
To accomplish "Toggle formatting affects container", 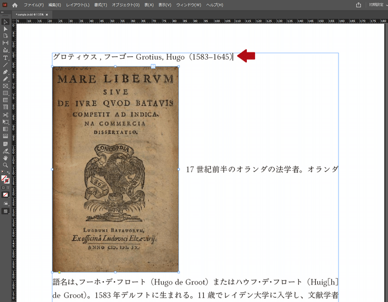I will tap(3, 188).
